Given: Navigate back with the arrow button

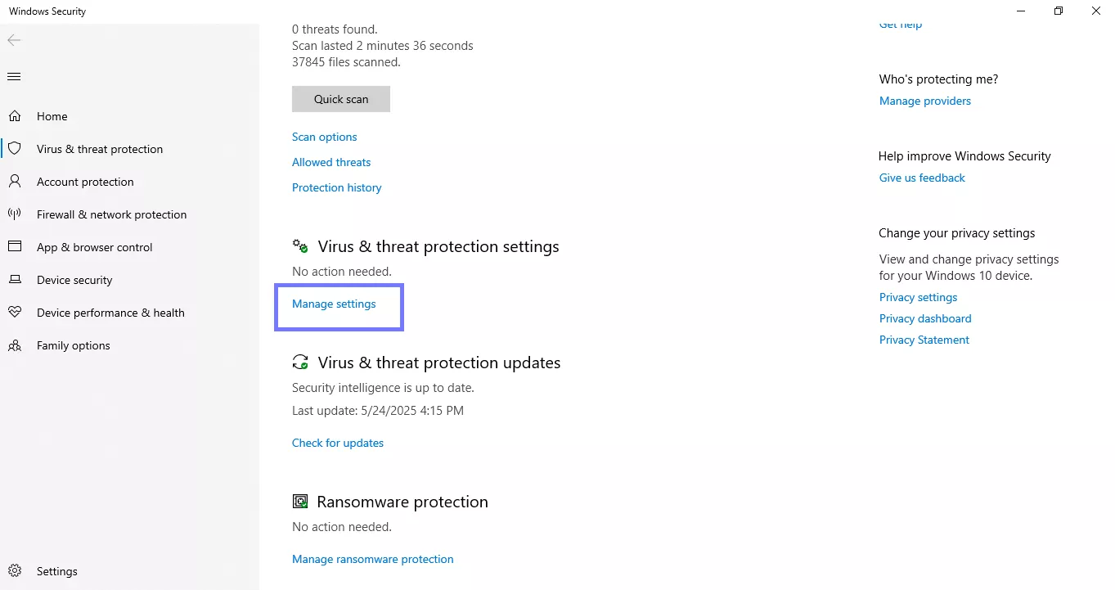Looking at the screenshot, I should 13,39.
